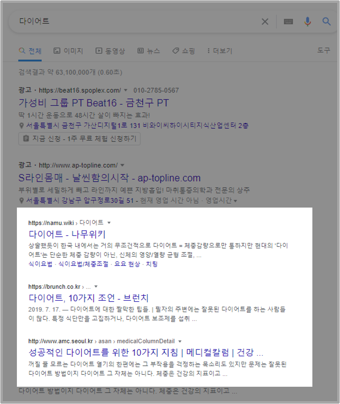
Task: Expand the arrow beside the namu.wiki URL
Action: [x=109, y=222]
